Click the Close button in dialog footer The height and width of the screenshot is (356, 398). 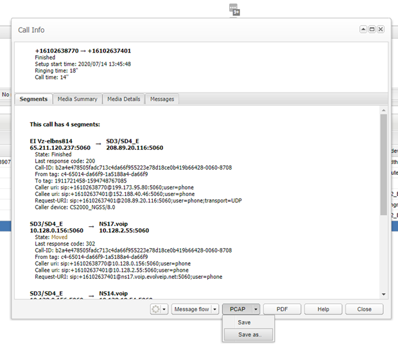pyautogui.click(x=364, y=309)
